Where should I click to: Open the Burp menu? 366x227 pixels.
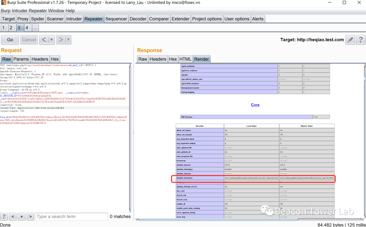6,11
